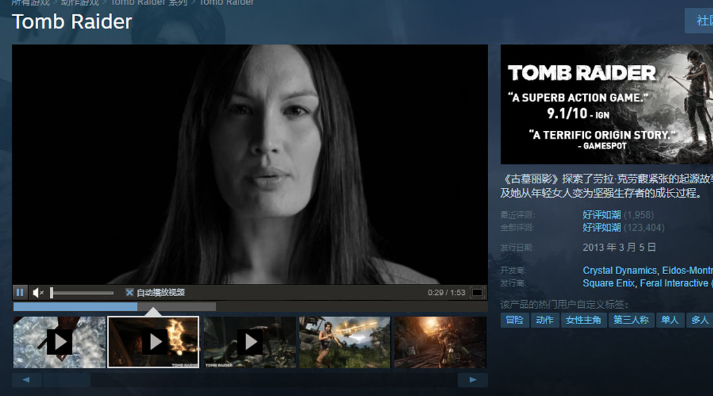
Task: Play the third dark trailer thumbnail
Action: point(249,342)
